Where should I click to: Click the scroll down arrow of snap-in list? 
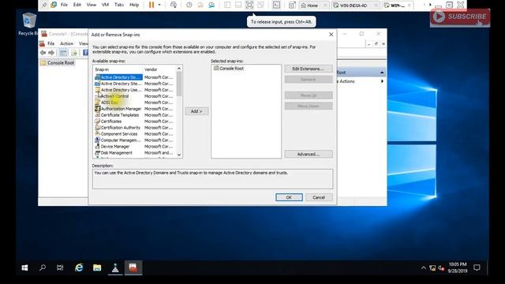click(179, 155)
